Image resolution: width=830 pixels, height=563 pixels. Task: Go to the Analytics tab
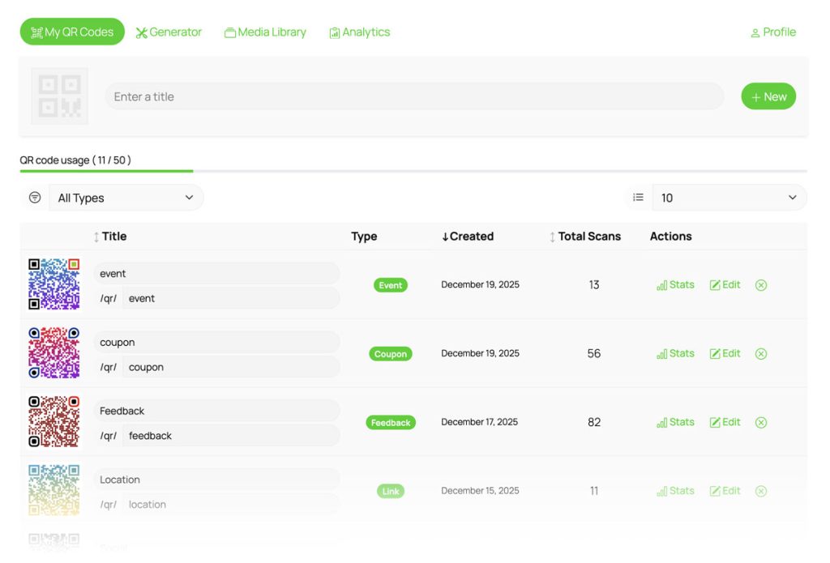click(359, 32)
